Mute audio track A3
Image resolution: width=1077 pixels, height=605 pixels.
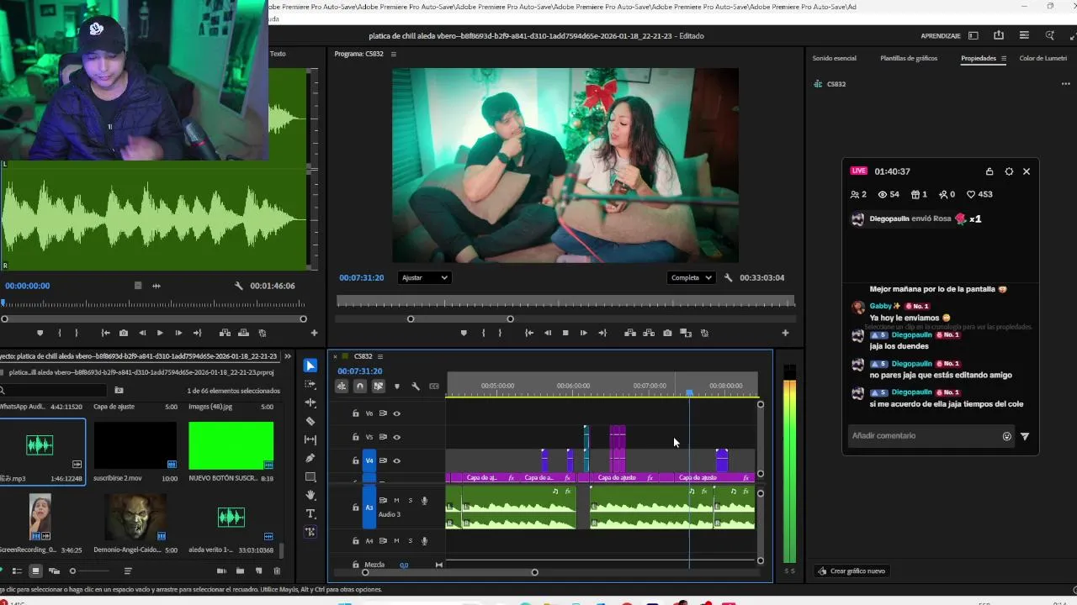coord(396,501)
